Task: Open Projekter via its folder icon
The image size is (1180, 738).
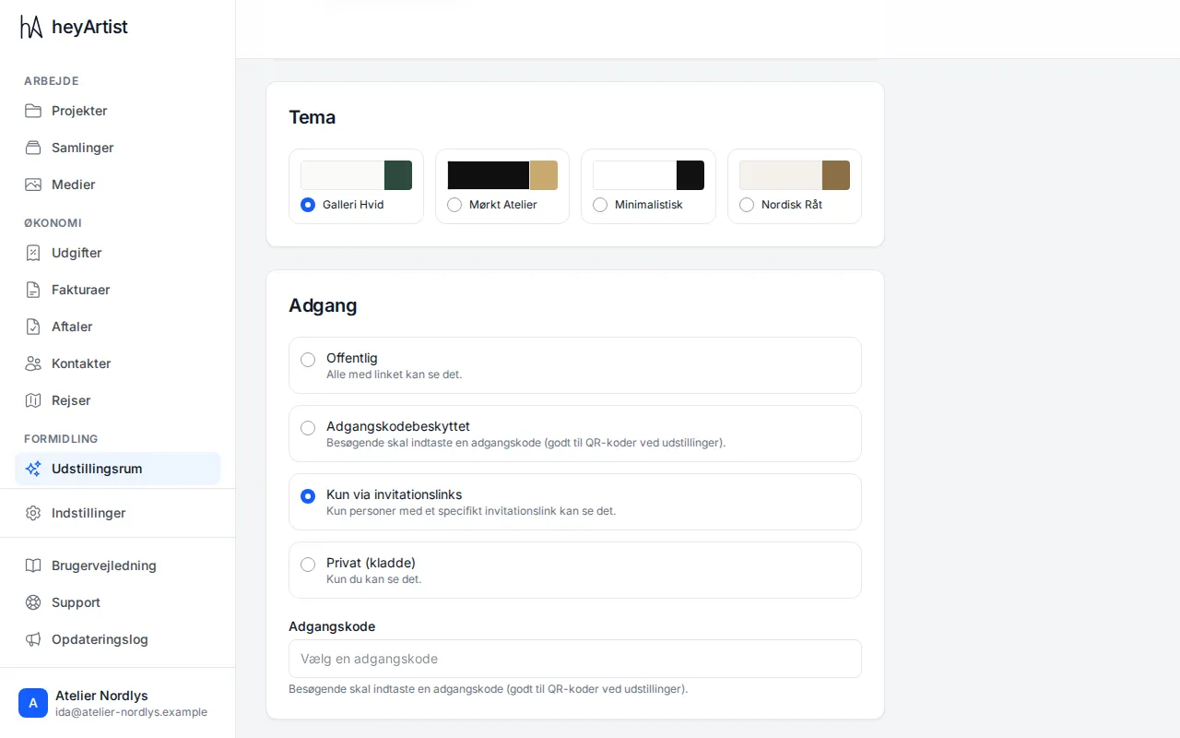Action: pyautogui.click(x=33, y=111)
